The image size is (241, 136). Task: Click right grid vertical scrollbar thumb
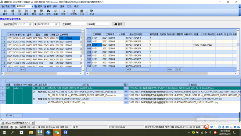click(238, 44)
